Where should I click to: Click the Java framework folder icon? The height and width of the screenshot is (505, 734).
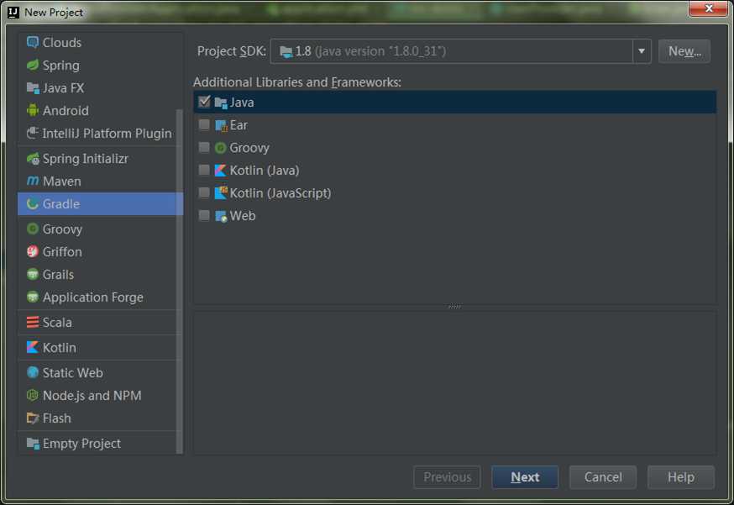coord(221,103)
